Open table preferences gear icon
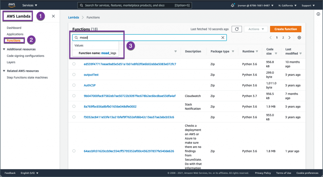This screenshot has width=323, height=177. click(299, 38)
